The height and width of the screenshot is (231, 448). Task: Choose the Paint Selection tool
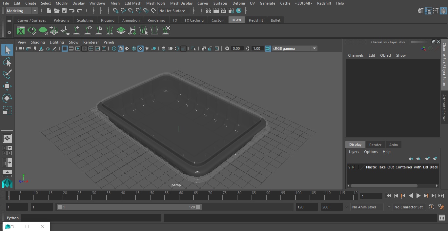tap(7, 74)
